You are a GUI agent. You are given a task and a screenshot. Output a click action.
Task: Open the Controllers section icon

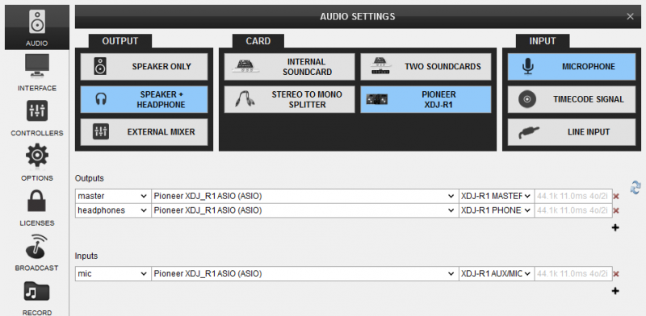click(x=37, y=118)
